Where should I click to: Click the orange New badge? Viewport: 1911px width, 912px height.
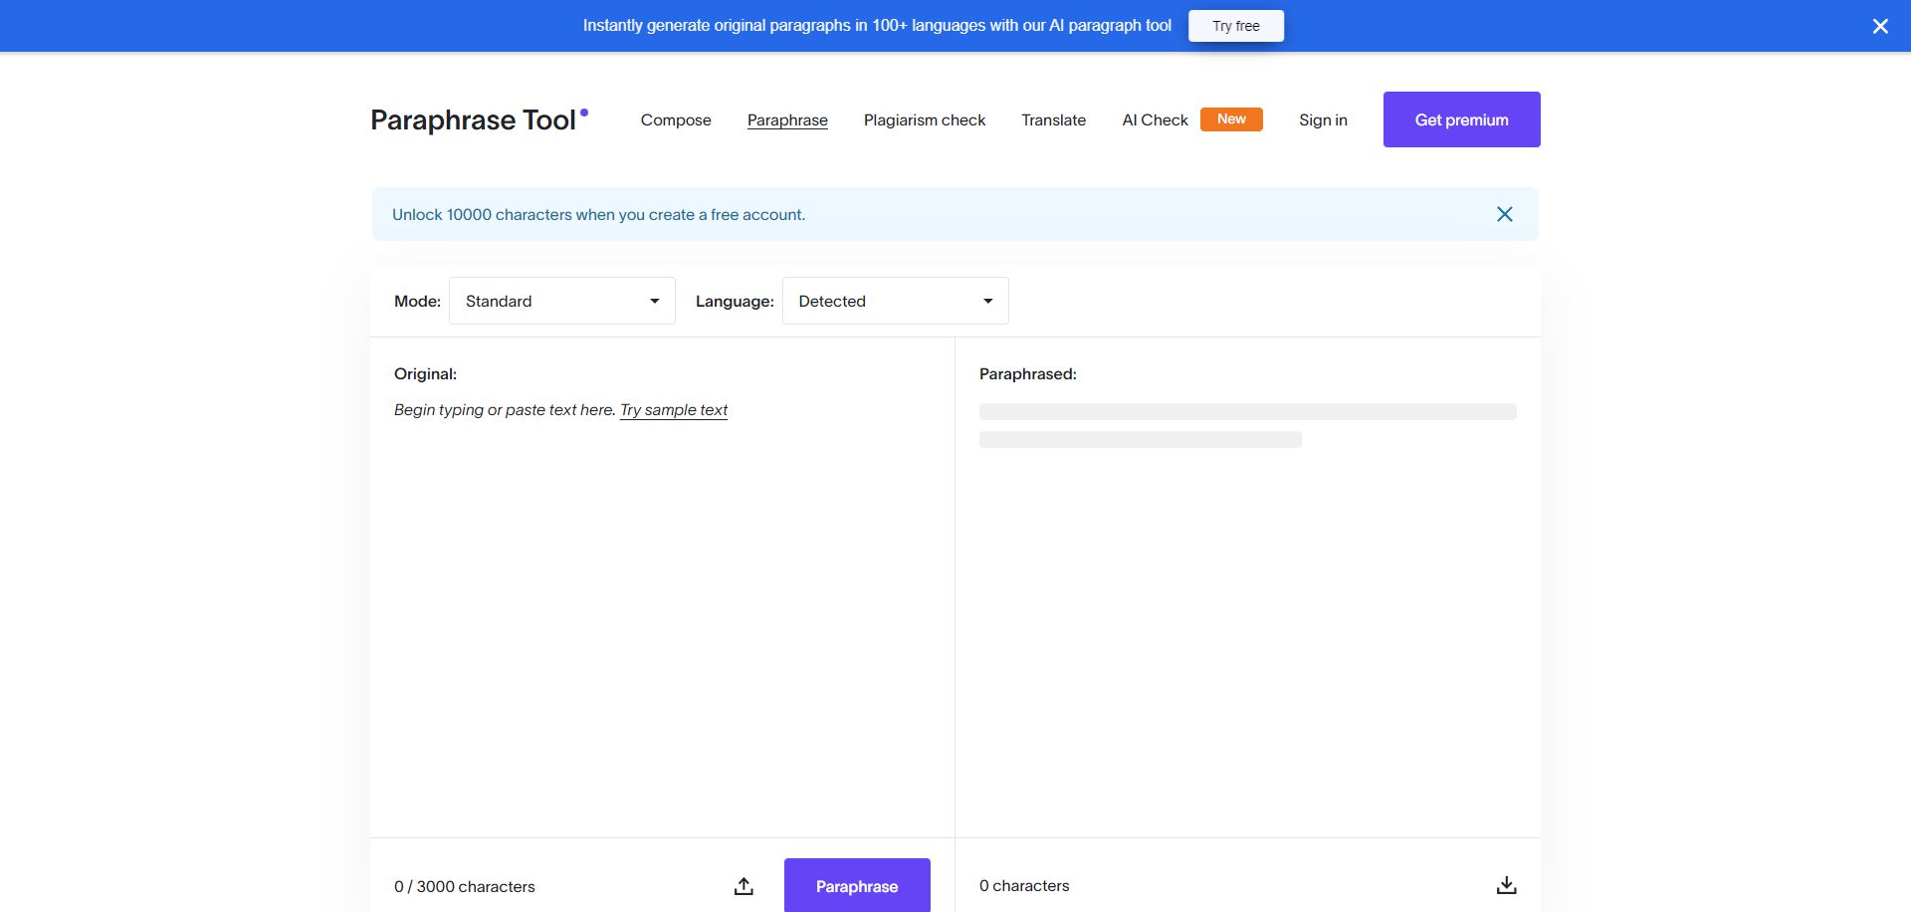pos(1231,119)
